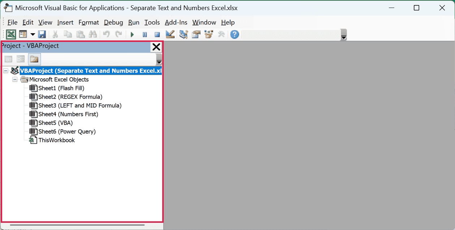The width and height of the screenshot is (455, 230).
Task: Toggle Folders view in Project panel
Action: click(34, 59)
